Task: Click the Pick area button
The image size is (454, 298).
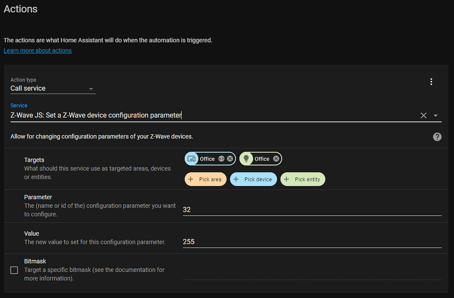Action: (x=205, y=179)
